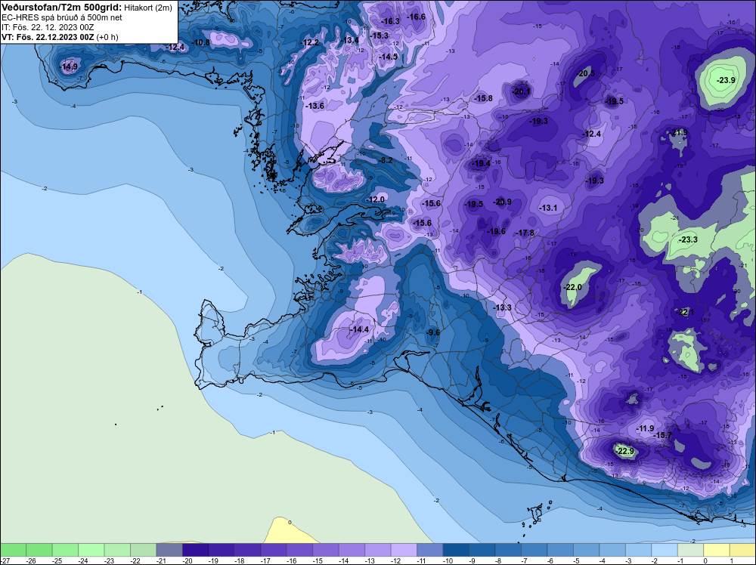Click the -9.6 temperature label
The width and height of the screenshot is (756, 565).
tap(433, 332)
